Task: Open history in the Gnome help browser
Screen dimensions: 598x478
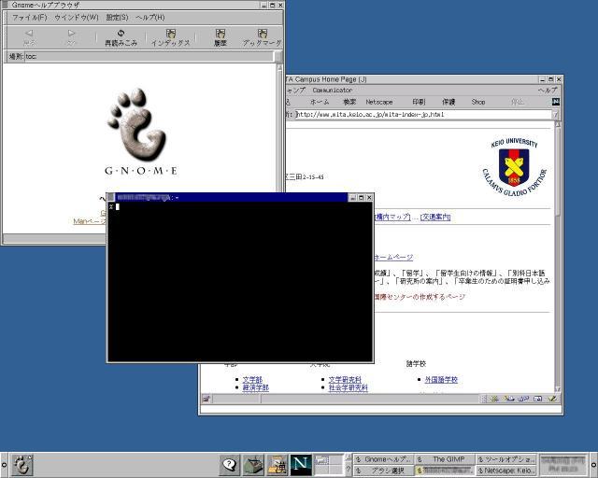Action: click(x=221, y=37)
